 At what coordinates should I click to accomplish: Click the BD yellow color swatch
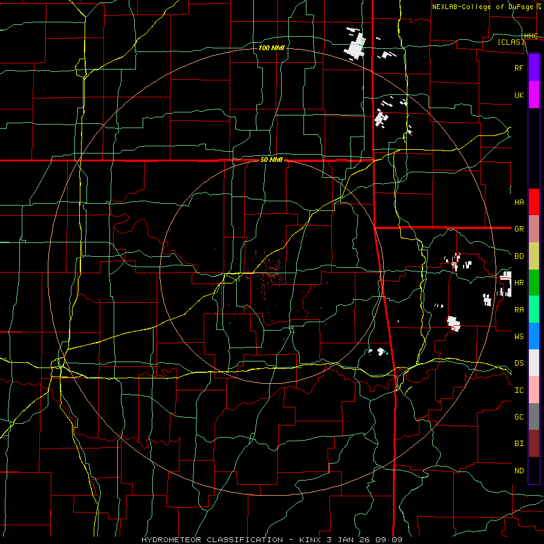[534, 256]
